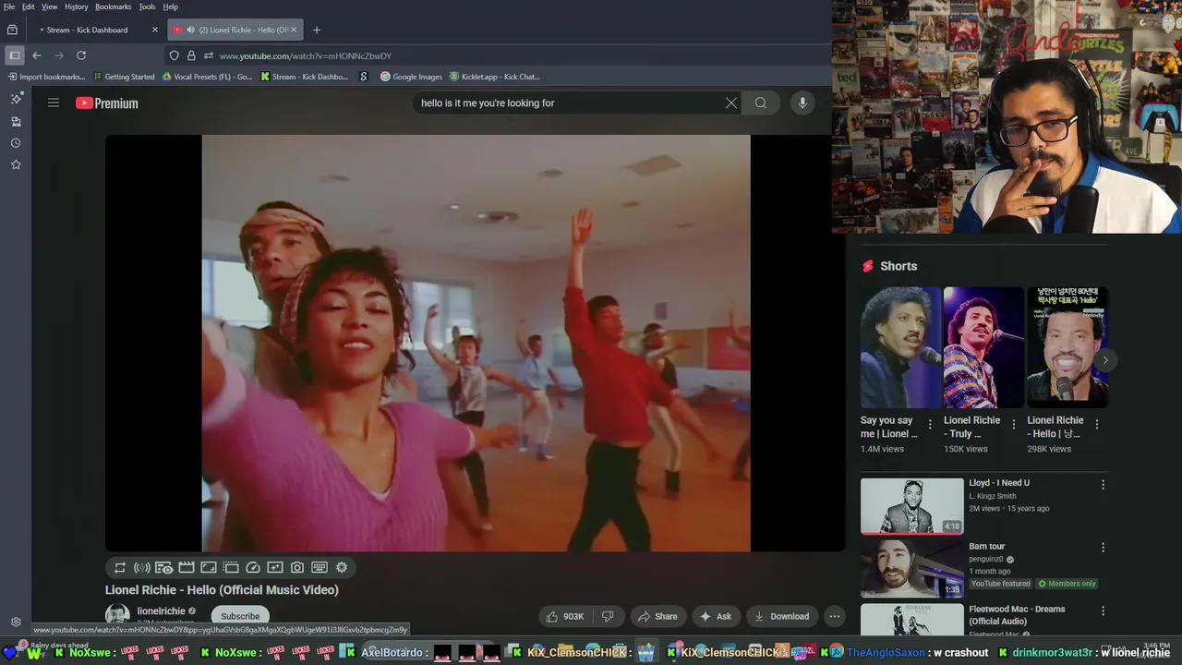
Task: Open Say you say me Short
Action: 900,347
